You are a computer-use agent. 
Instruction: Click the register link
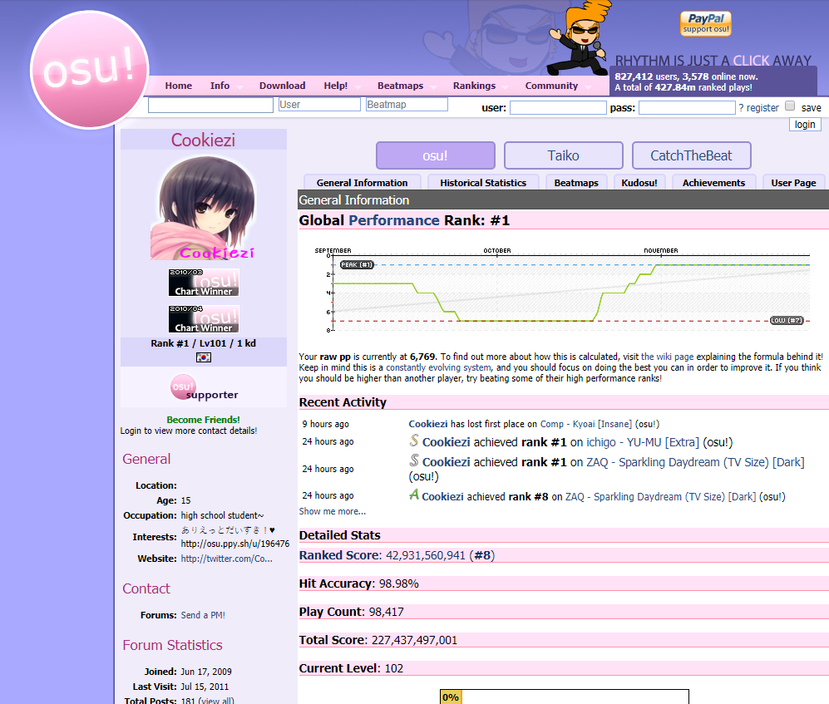[x=762, y=108]
